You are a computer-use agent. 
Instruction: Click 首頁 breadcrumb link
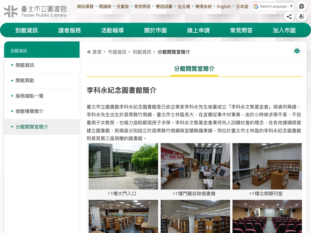[97, 52]
